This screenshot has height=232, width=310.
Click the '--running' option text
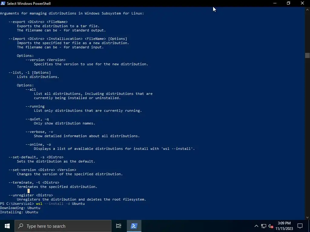[35, 106]
